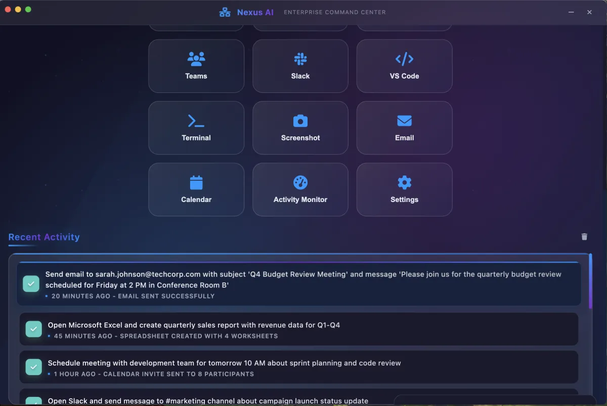Image resolution: width=607 pixels, height=406 pixels.
Task: Select the Screenshot camera tile
Action: point(300,128)
